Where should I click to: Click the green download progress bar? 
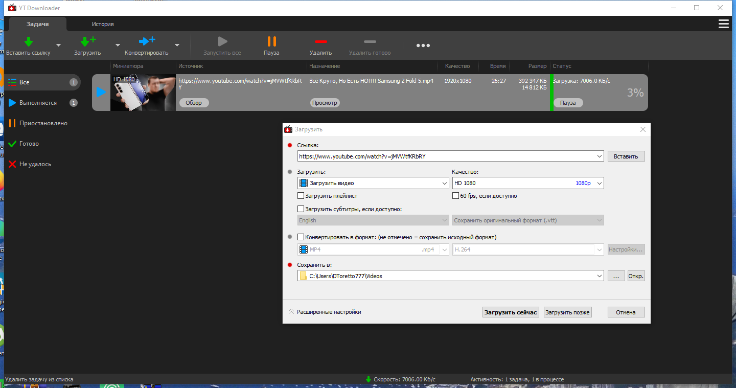(x=552, y=93)
